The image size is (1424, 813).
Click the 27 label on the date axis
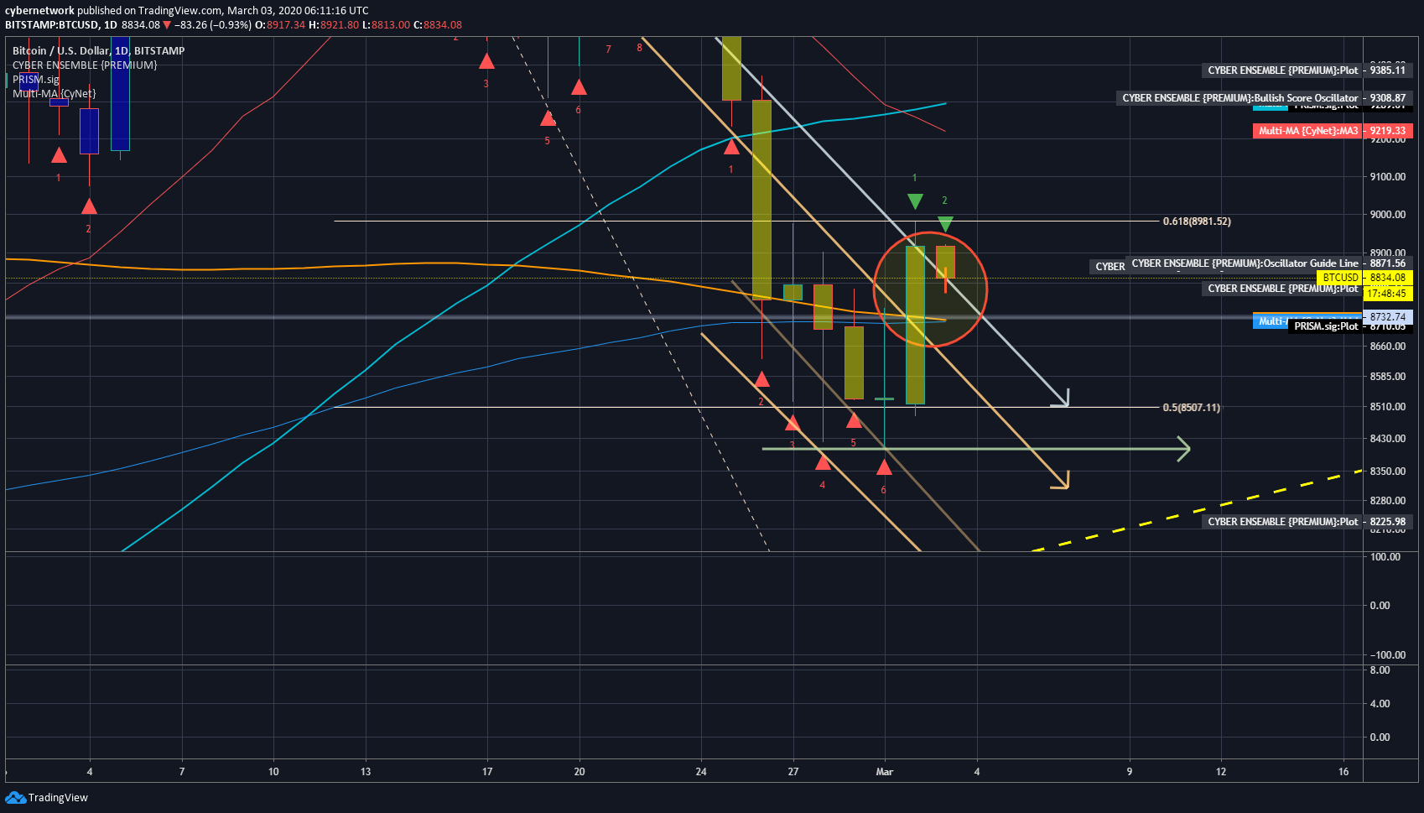pos(793,772)
